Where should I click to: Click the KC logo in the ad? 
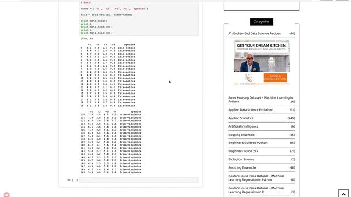[x=248, y=78]
